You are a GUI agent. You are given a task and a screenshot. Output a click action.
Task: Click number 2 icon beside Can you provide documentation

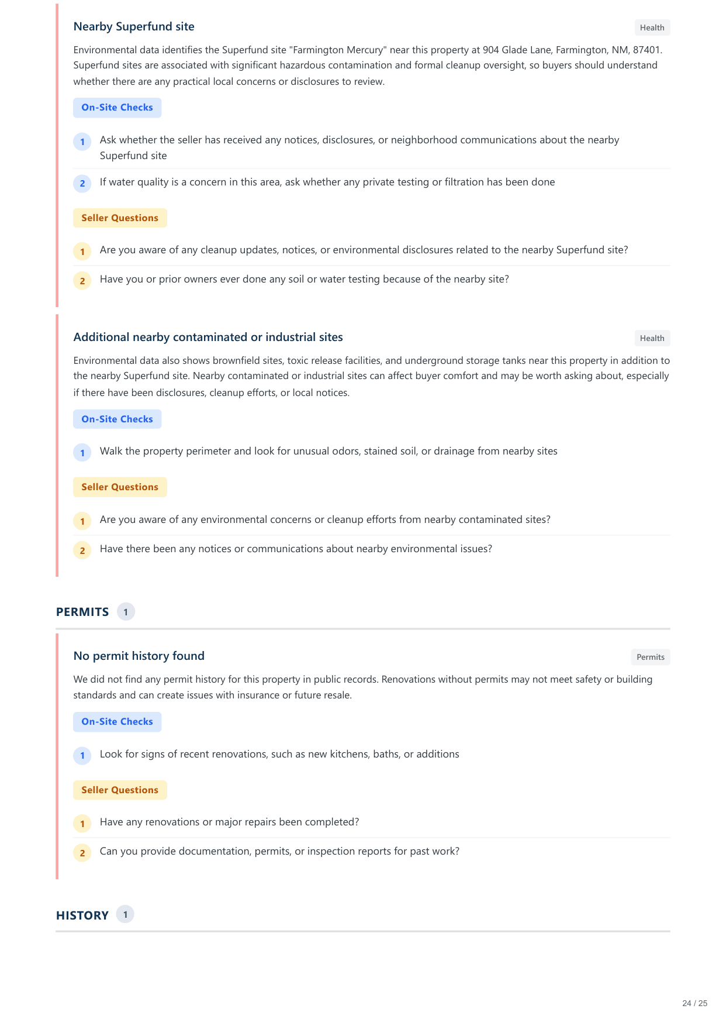click(82, 853)
